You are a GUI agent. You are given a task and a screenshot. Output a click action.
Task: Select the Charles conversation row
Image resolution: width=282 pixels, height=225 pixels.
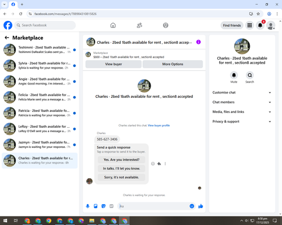point(39,160)
